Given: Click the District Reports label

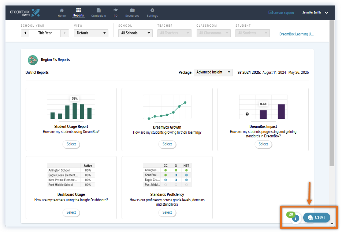Looking at the screenshot, I should (x=37, y=72).
